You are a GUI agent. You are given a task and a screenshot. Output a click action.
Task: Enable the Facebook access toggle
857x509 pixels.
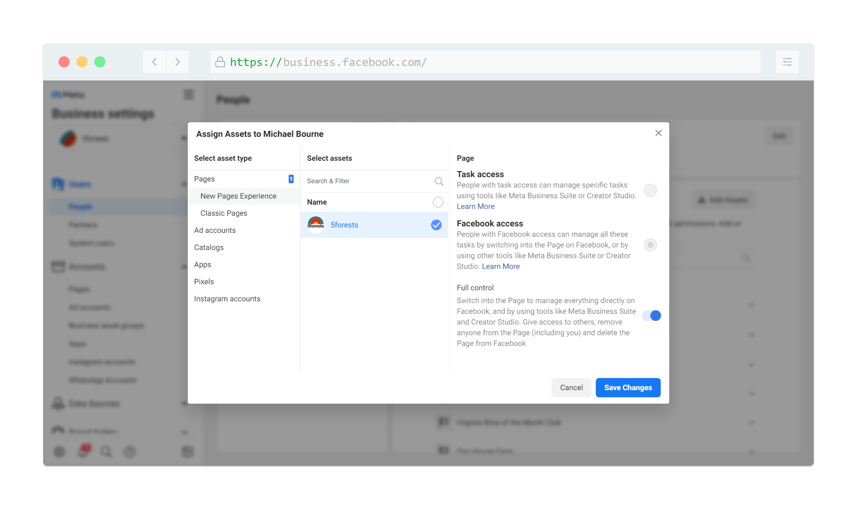[650, 245]
